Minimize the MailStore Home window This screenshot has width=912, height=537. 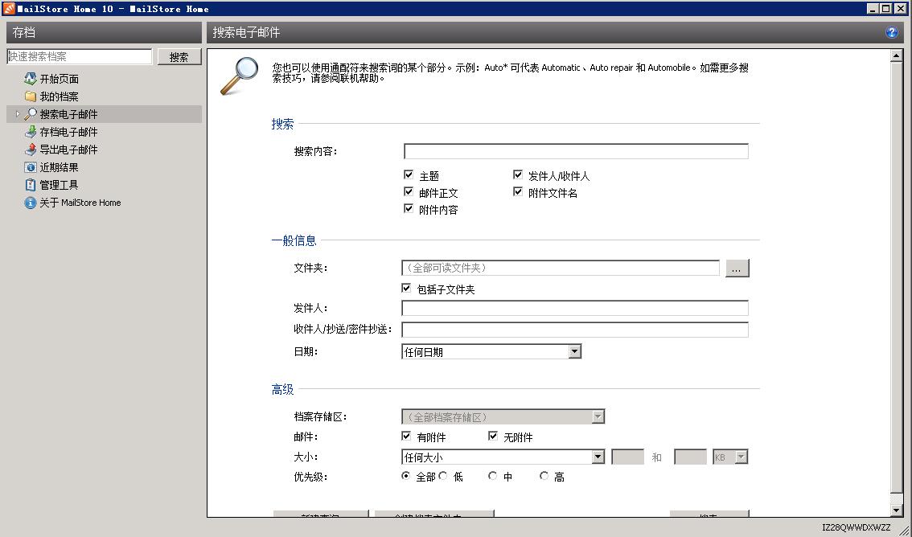[873, 8]
